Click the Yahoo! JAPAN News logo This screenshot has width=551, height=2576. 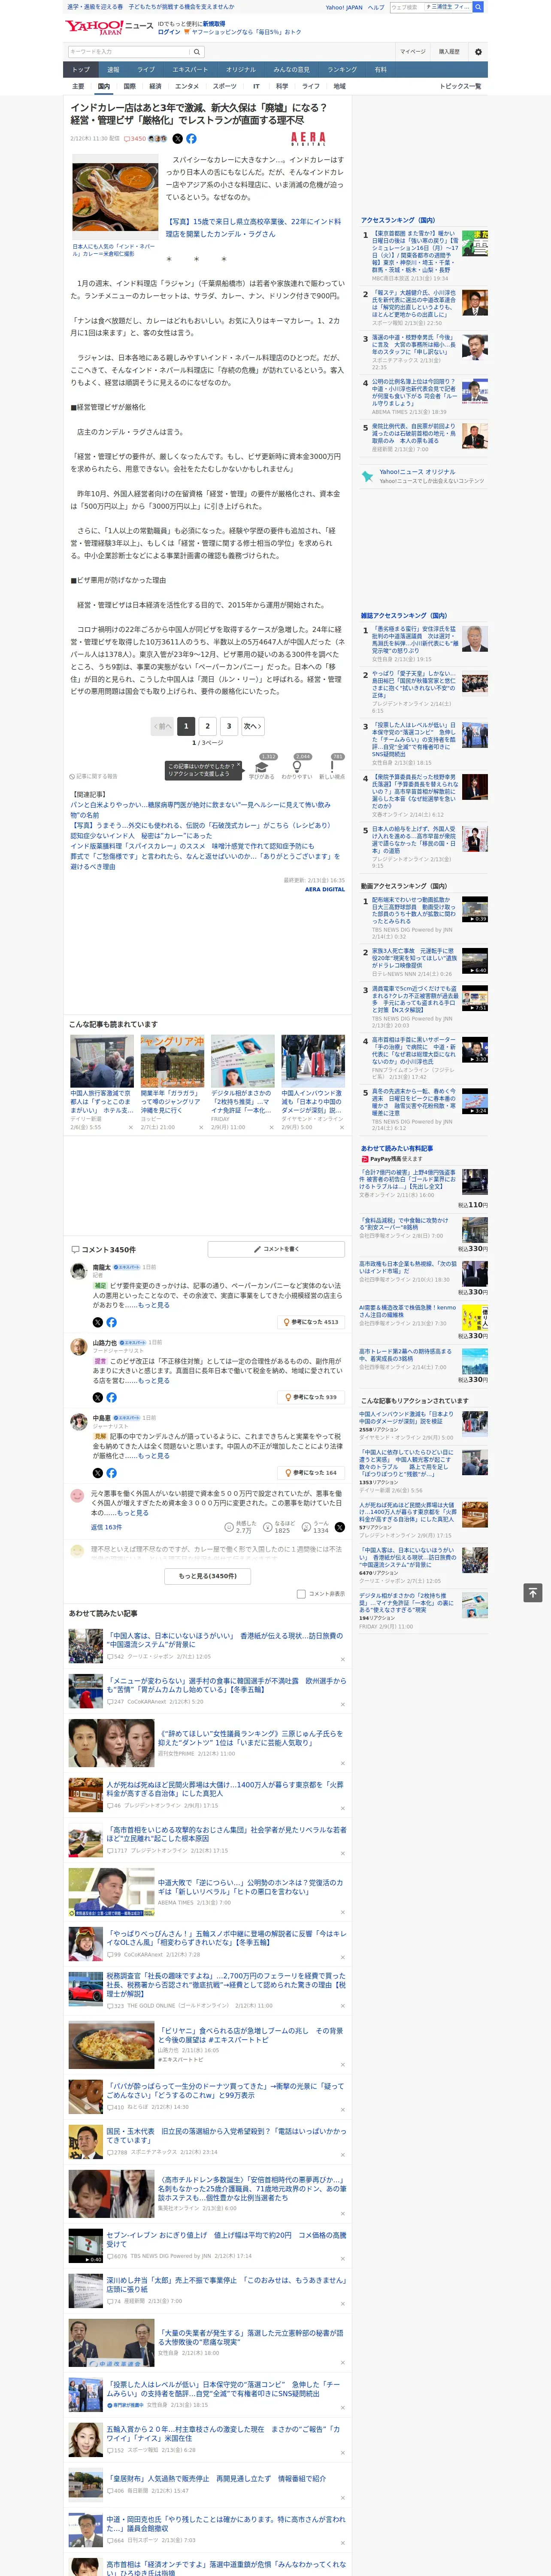click(109, 27)
